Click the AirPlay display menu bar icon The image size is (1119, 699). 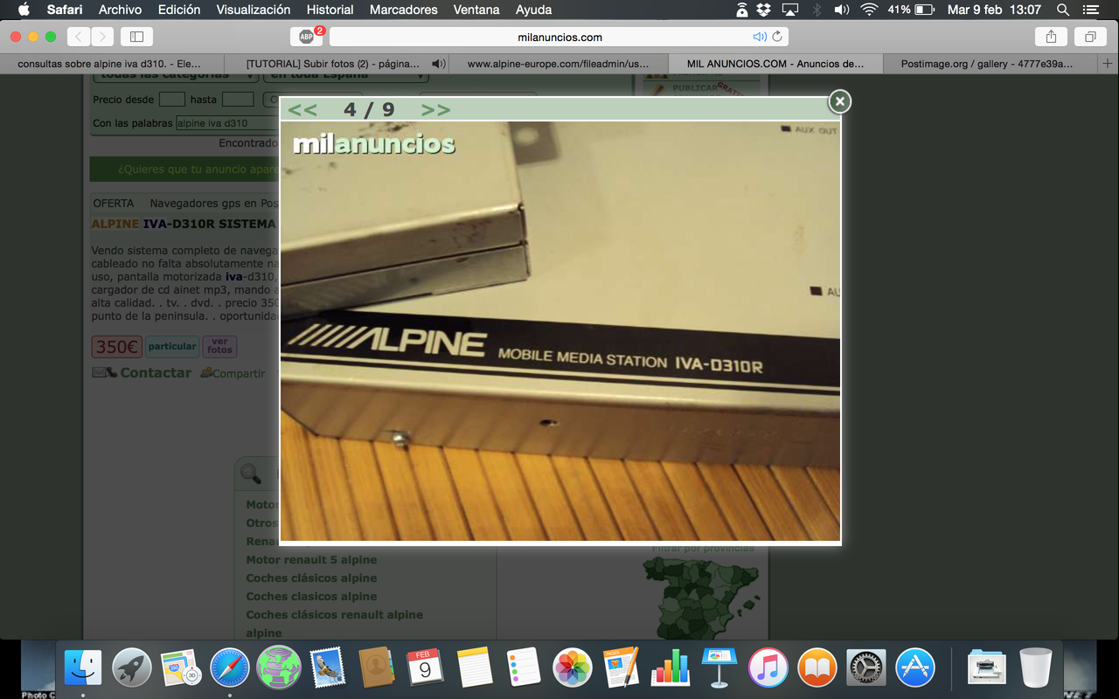click(x=790, y=10)
